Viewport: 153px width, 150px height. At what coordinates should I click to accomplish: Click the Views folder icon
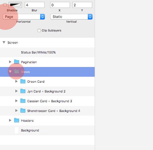17,71
